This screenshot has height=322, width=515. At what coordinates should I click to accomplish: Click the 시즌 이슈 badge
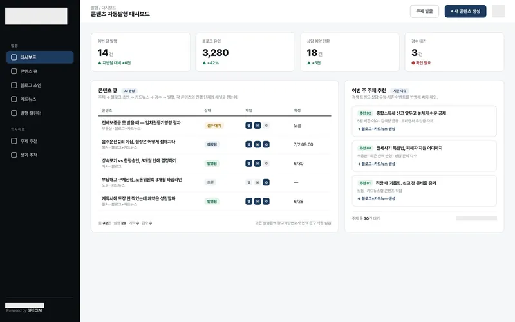(x=400, y=91)
